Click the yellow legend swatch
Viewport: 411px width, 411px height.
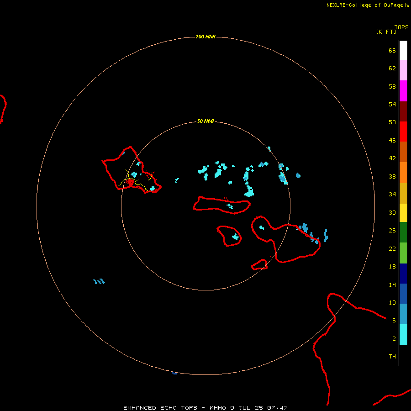coord(403,213)
